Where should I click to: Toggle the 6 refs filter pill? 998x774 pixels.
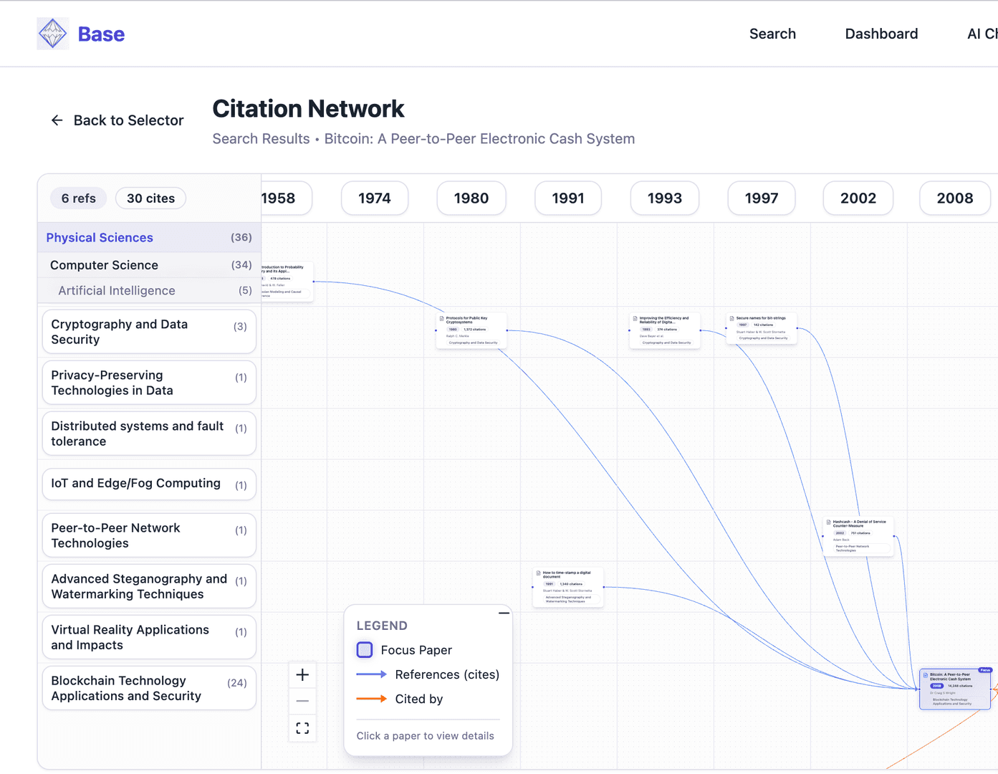point(78,199)
